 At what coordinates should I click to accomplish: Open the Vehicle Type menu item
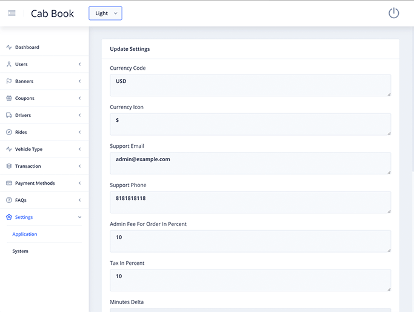pyautogui.click(x=28, y=149)
